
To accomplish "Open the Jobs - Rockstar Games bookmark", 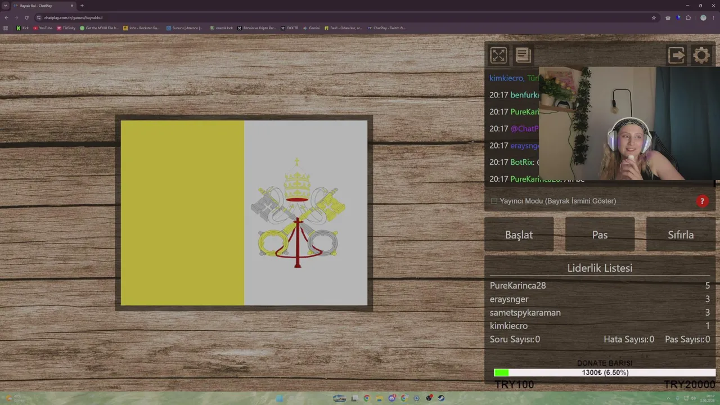I will [141, 28].
